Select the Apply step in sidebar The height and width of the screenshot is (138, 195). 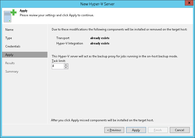pos(9,55)
